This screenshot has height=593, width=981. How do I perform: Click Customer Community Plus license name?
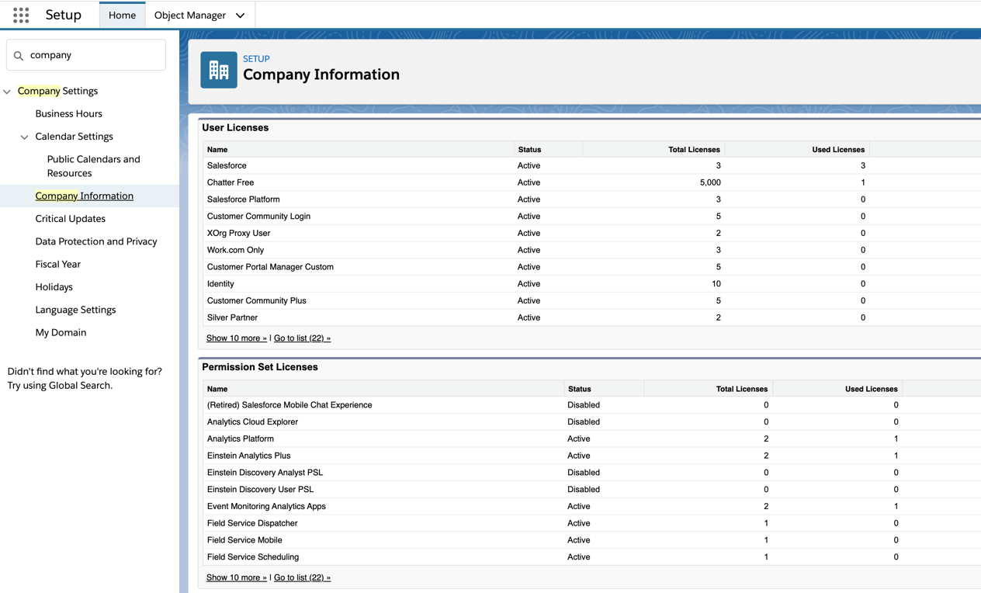click(256, 300)
